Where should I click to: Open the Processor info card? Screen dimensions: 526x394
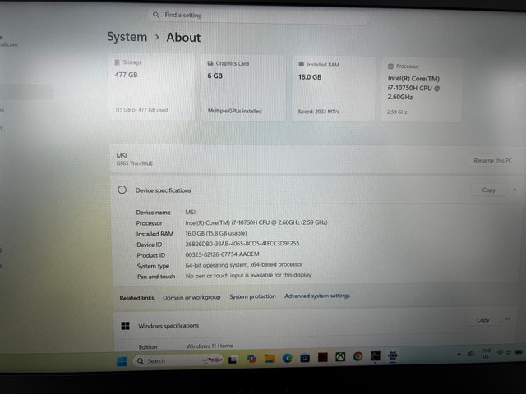(x=422, y=90)
